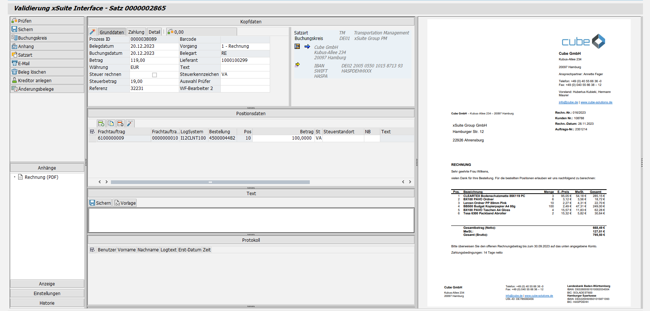Click the Logtext column header in Protokoll
This screenshot has height=311, width=650.
168,250
